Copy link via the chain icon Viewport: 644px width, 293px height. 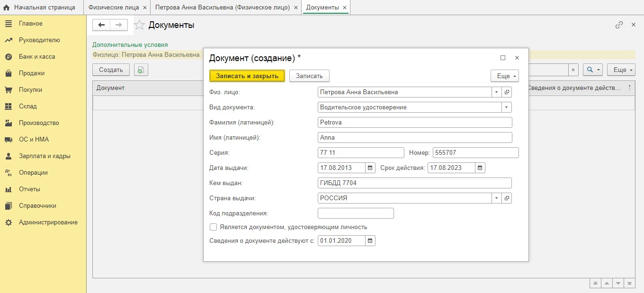click(x=619, y=25)
